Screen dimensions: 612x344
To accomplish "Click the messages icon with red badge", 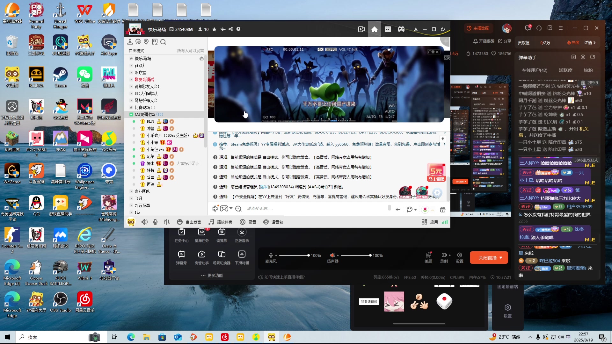I will [x=528, y=28].
